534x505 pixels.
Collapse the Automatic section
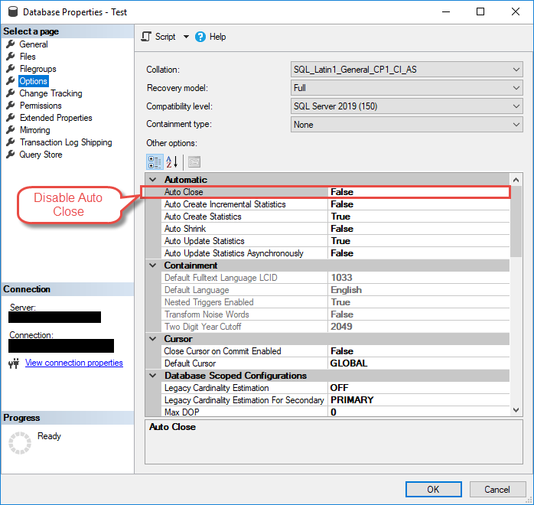153,180
